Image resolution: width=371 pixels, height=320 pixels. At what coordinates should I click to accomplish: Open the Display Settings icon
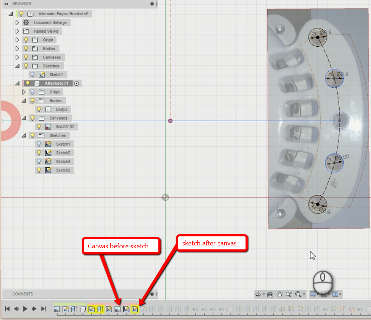pos(313,294)
